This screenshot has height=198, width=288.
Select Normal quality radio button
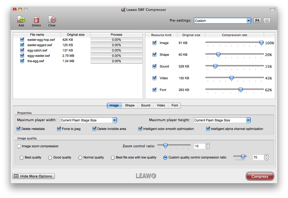coord(80,157)
